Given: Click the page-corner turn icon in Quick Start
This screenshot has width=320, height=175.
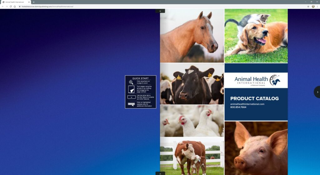Looking at the screenshot, I should pos(131,89).
